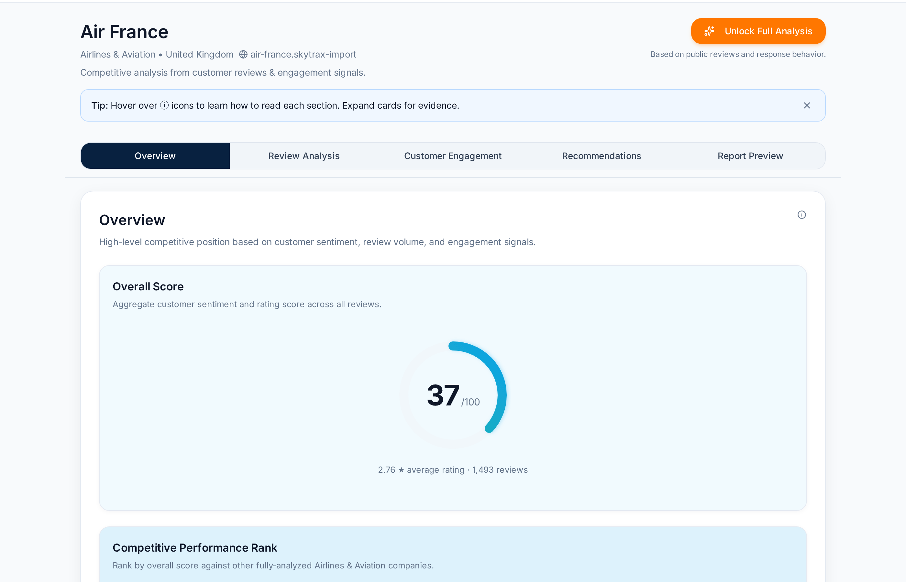Click the "United Kingdom" country text

coord(199,54)
